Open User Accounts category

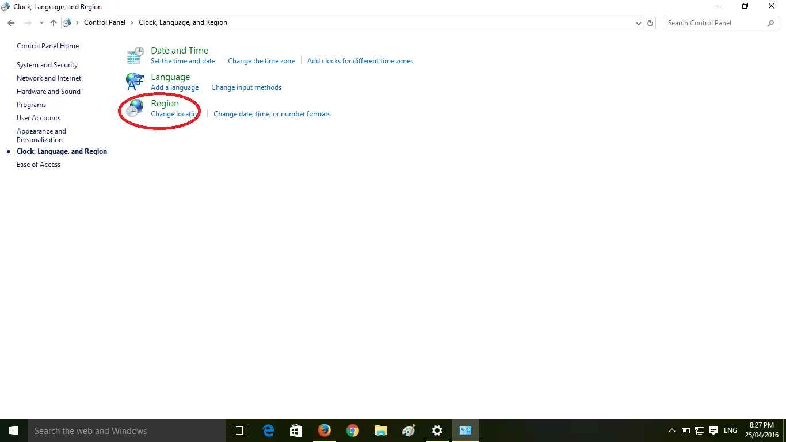[x=39, y=118]
